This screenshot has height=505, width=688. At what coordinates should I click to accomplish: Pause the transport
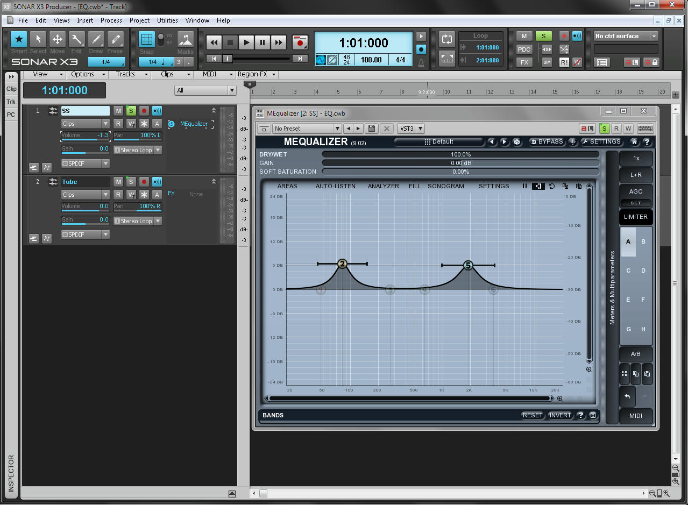[263, 42]
